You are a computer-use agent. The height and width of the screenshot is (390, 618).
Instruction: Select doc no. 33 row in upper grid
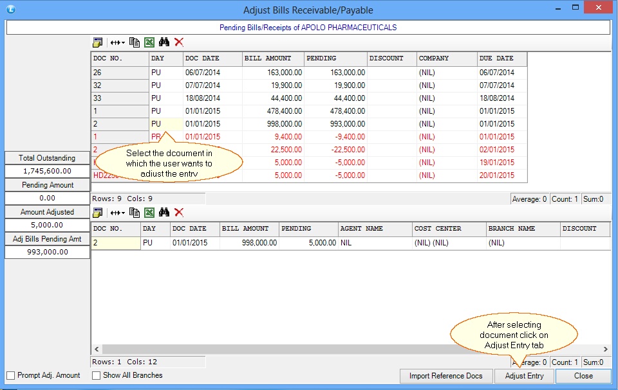309,98
